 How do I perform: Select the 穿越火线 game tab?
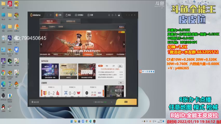[x=49, y=21]
